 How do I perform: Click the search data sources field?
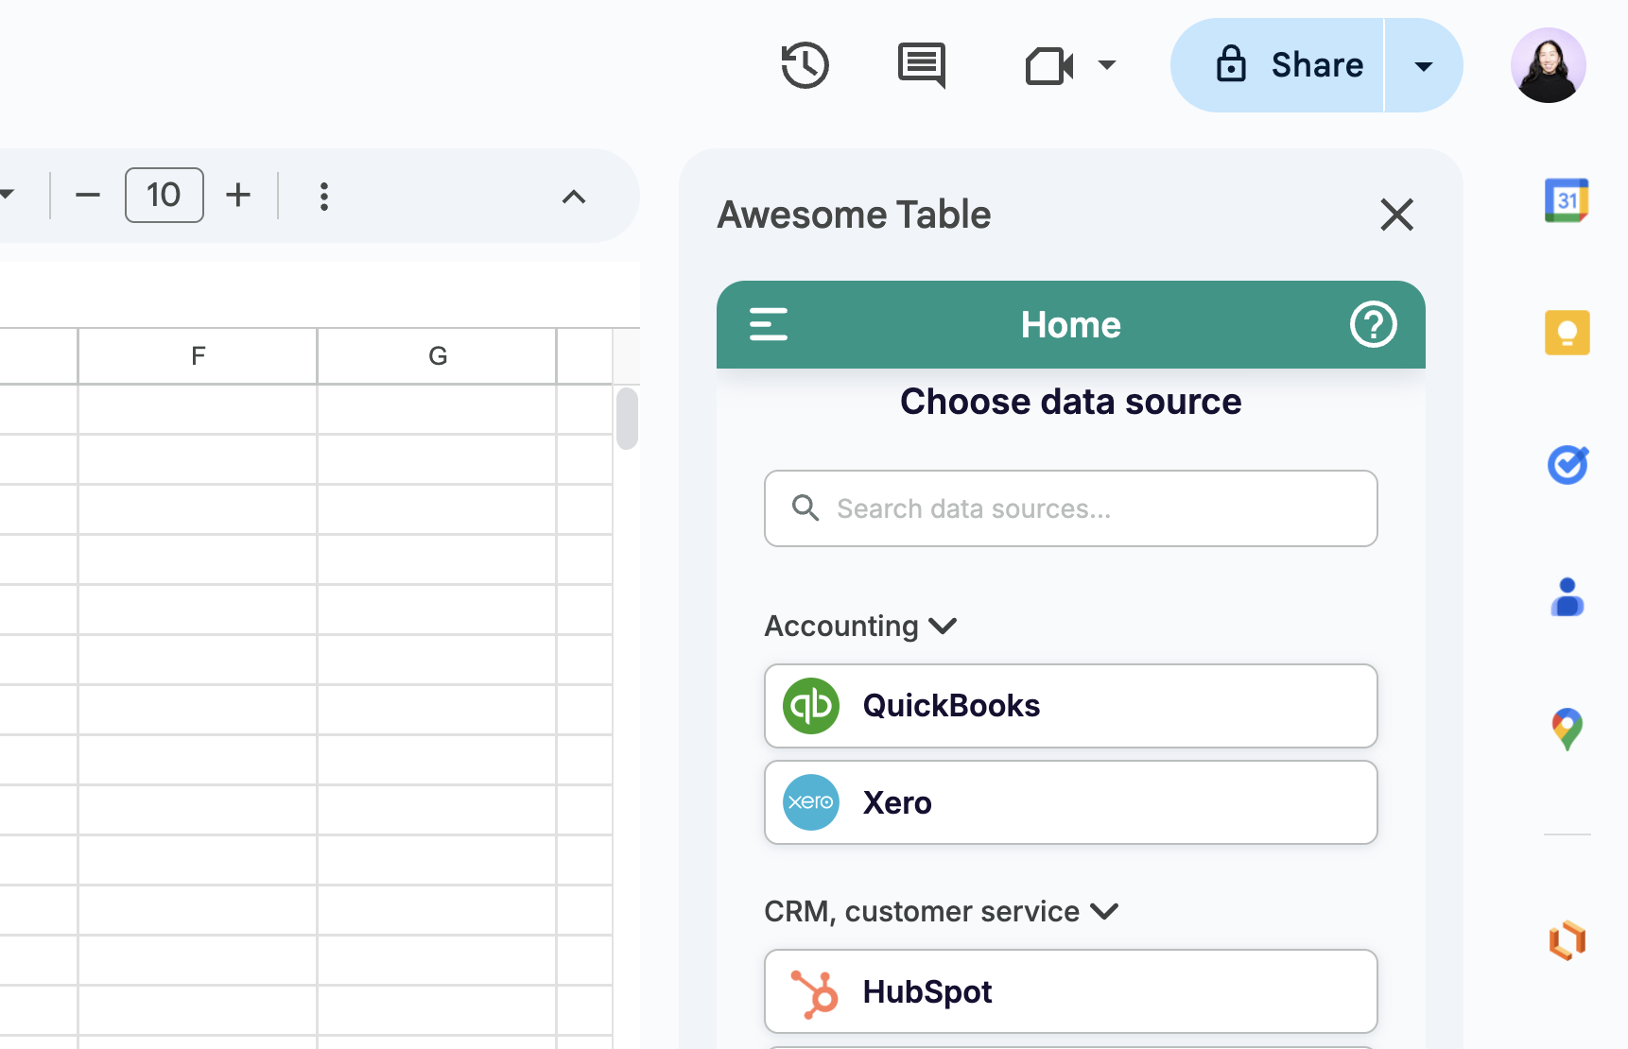[1070, 508]
